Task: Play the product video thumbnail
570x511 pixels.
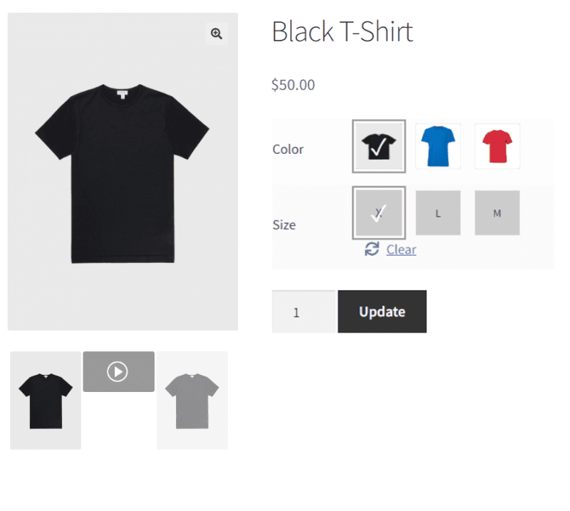Action: coord(118,371)
